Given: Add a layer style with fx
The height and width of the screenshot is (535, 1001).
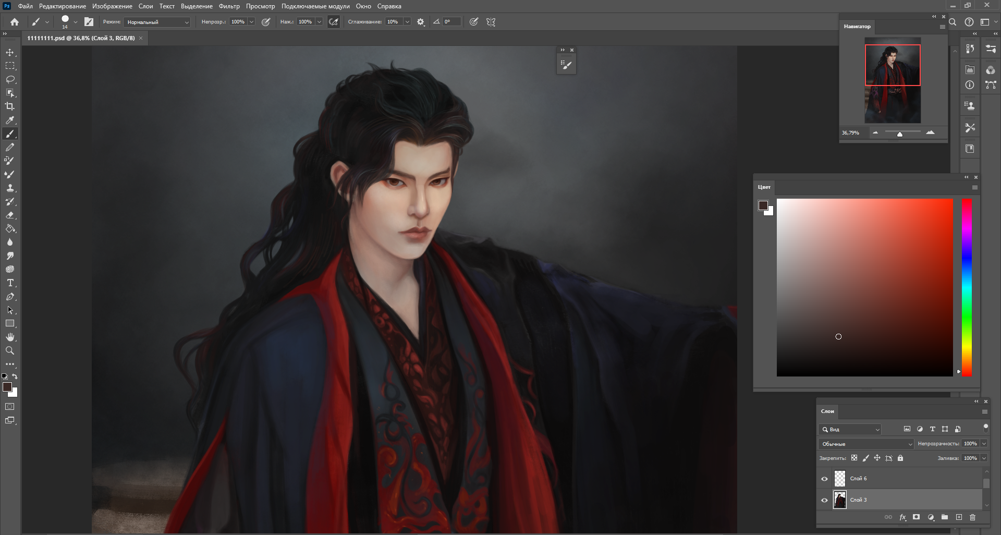Looking at the screenshot, I should pos(903,517).
